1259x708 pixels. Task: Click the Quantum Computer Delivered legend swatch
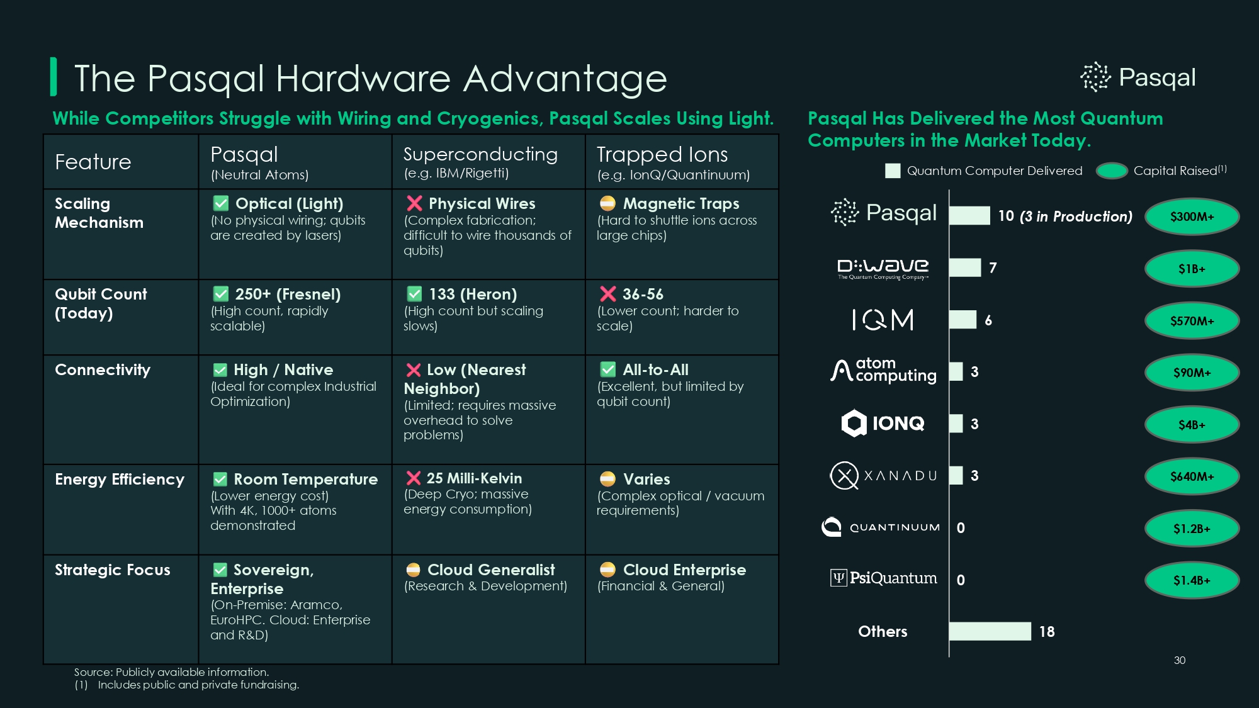coord(893,171)
